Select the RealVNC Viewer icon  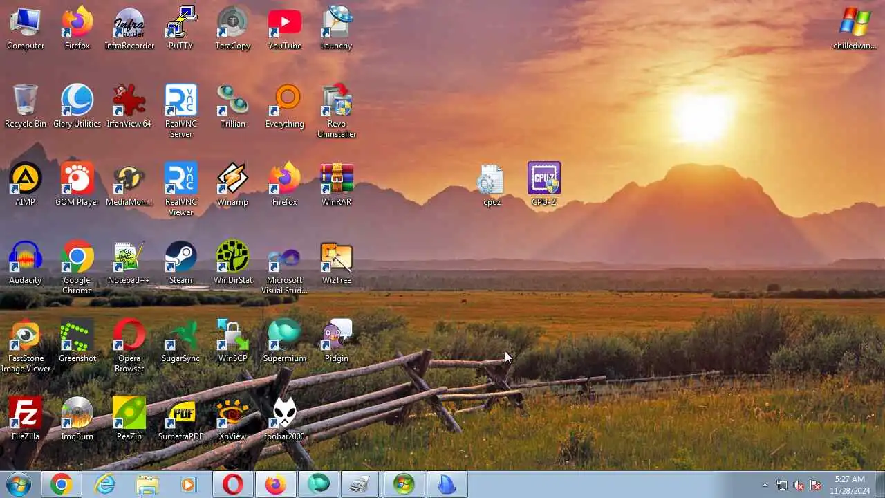coord(181,190)
